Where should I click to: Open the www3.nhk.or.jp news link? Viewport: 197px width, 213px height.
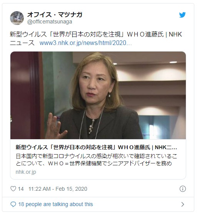[85, 43]
